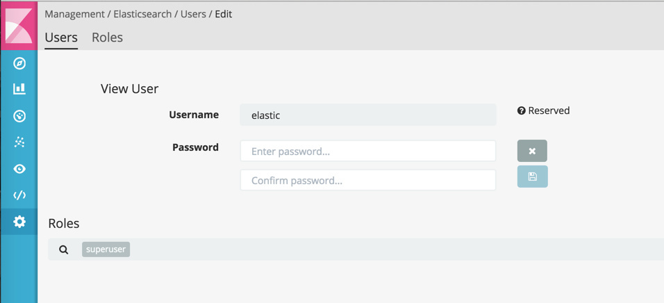The width and height of the screenshot is (664, 303).
Task: Open the Graph icon in sidebar
Action: pyautogui.click(x=19, y=142)
